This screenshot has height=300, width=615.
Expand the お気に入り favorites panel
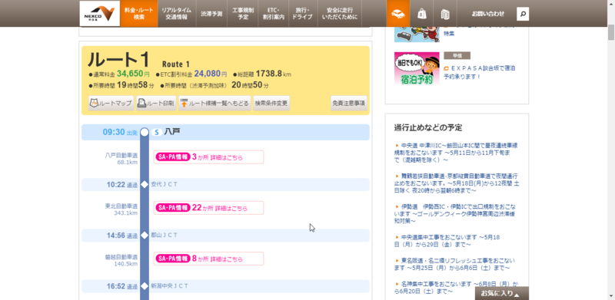(x=502, y=293)
